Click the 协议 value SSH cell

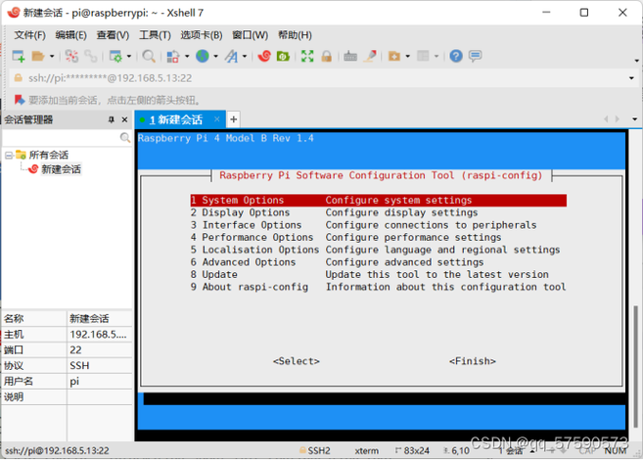[x=99, y=366]
